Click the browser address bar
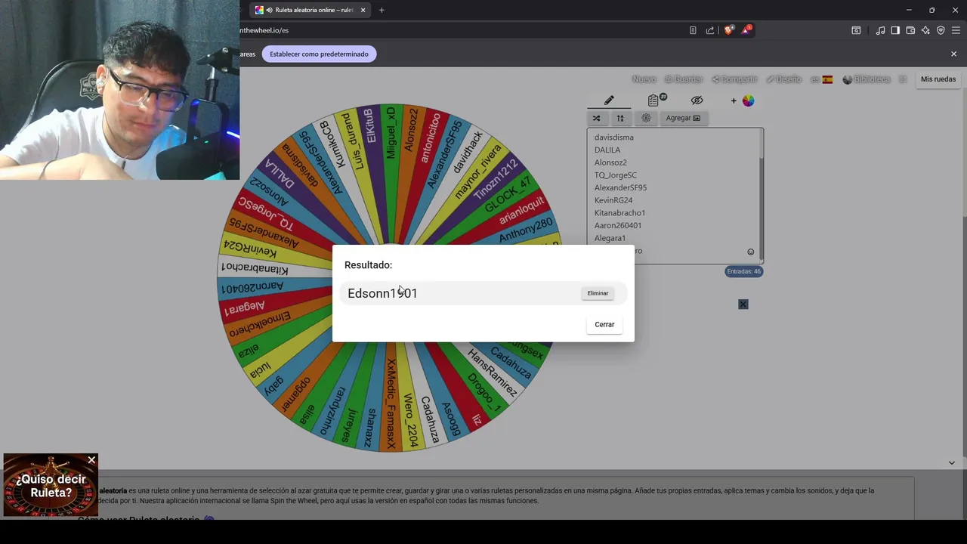967x544 pixels. coord(461,30)
